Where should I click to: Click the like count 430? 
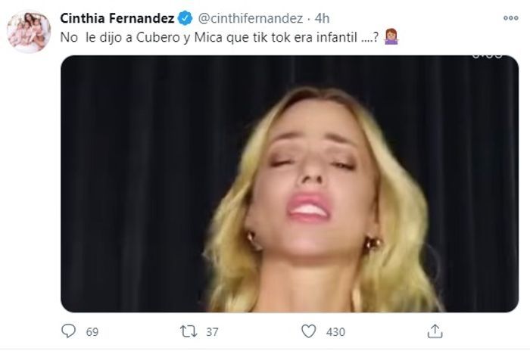[x=335, y=331]
